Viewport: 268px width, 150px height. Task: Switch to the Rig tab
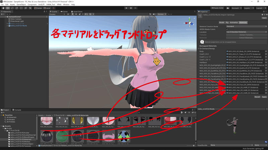coord(227,22)
